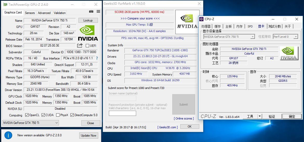
Task: Click Compare your score link in FurMark
Action: click(x=140, y=19)
